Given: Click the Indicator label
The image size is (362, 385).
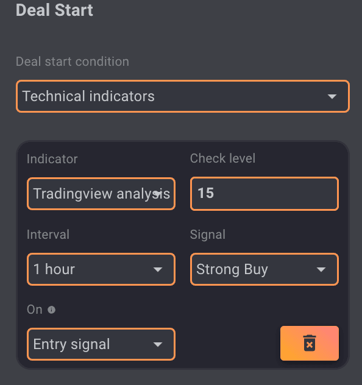Looking at the screenshot, I should pyautogui.click(x=52, y=159).
